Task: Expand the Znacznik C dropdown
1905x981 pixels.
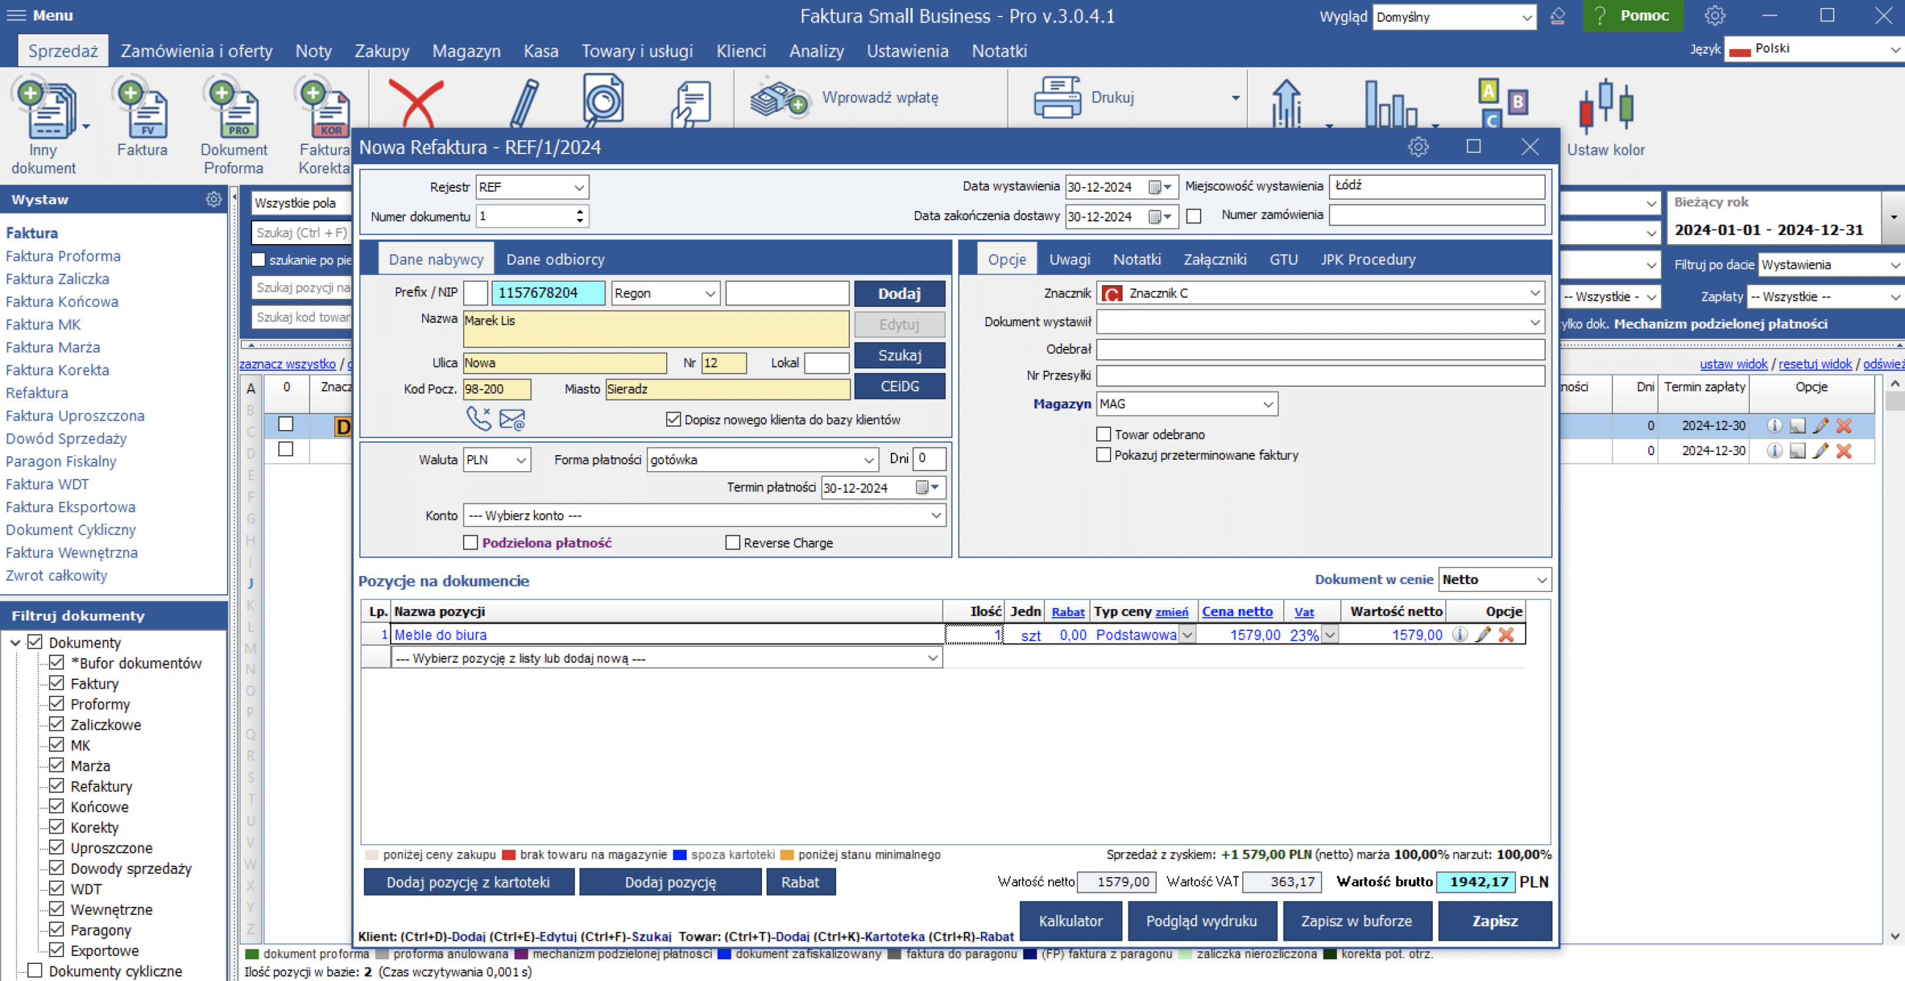Action: point(1321,294)
